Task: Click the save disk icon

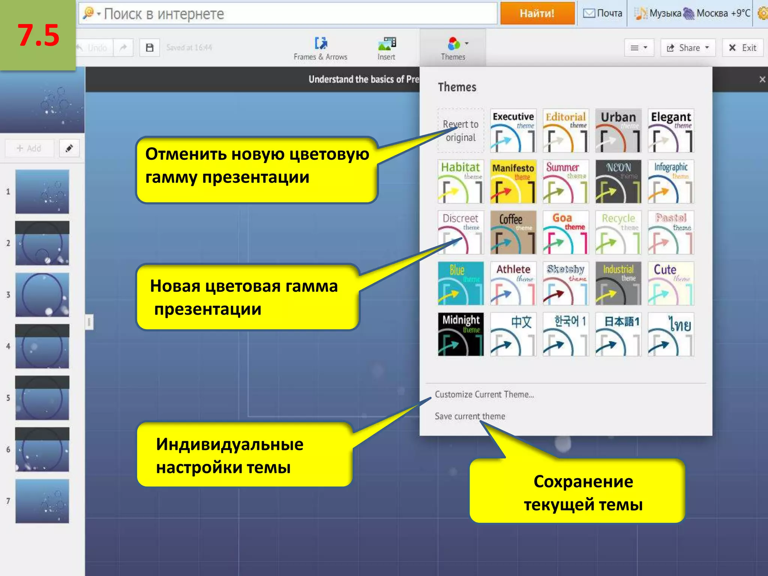Action: coord(150,48)
